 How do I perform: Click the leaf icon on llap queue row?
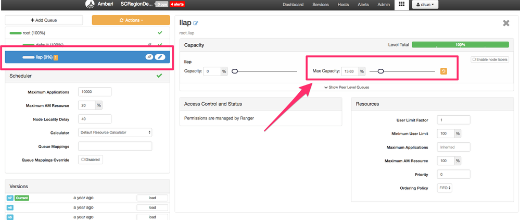pos(149,57)
